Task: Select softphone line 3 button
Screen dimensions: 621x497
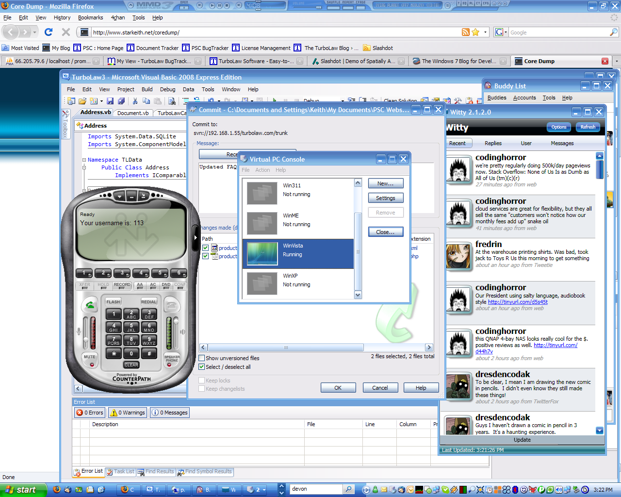Action: [x=122, y=273]
